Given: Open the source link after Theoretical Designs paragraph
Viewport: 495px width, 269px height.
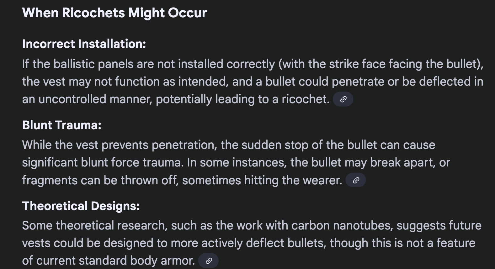Looking at the screenshot, I should pyautogui.click(x=208, y=261).
